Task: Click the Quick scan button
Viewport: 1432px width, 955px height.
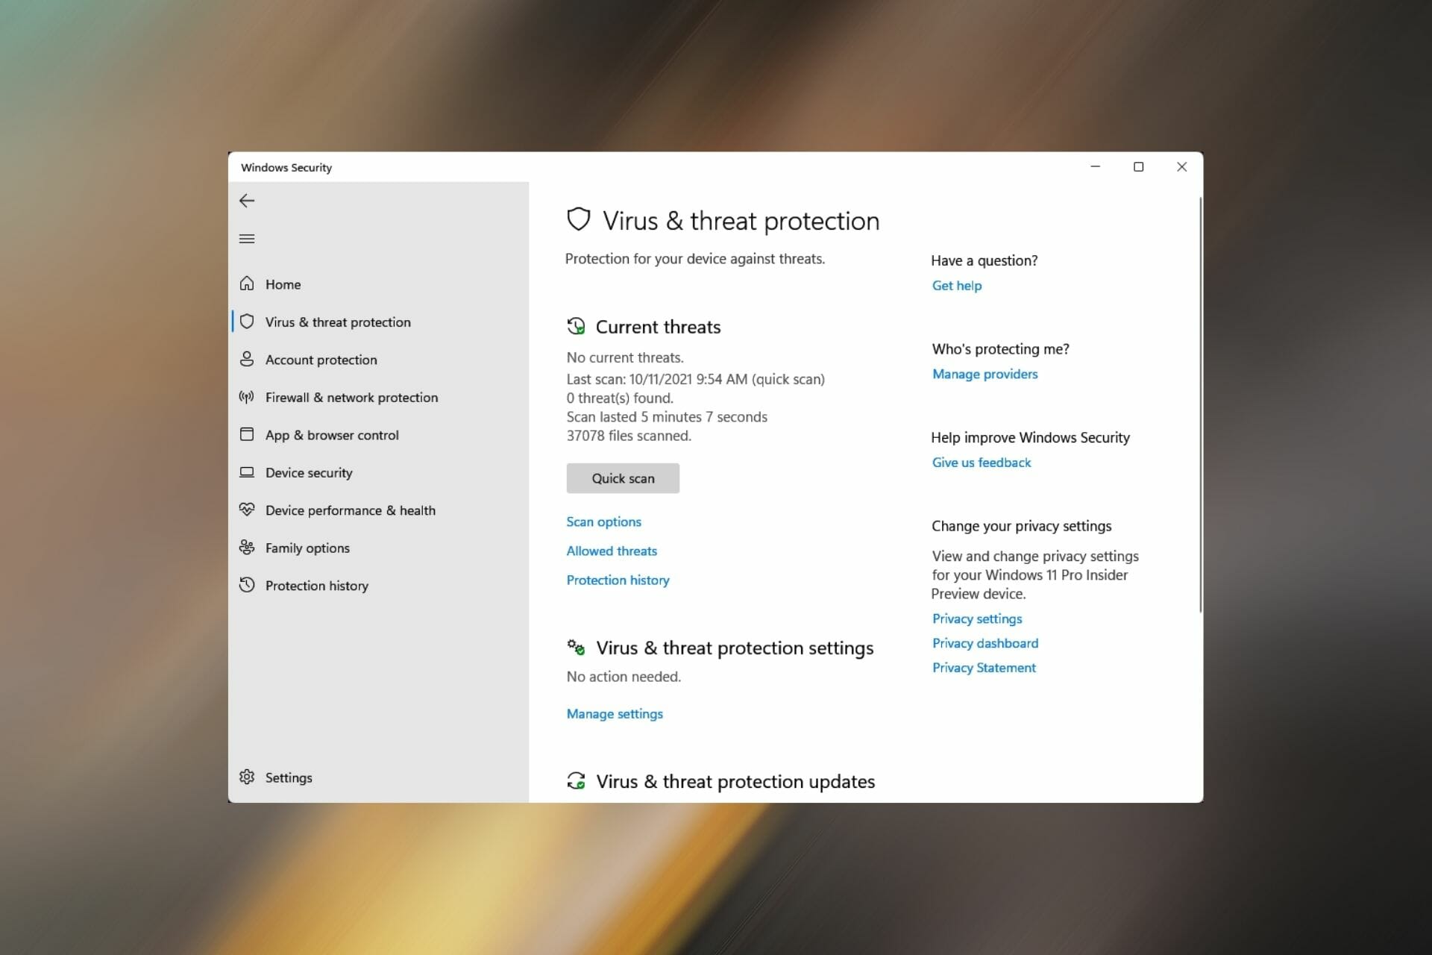Action: point(624,477)
